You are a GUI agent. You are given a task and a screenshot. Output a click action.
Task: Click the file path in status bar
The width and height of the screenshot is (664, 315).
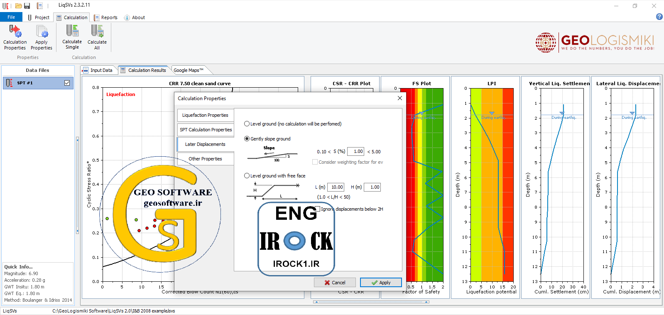(114, 311)
